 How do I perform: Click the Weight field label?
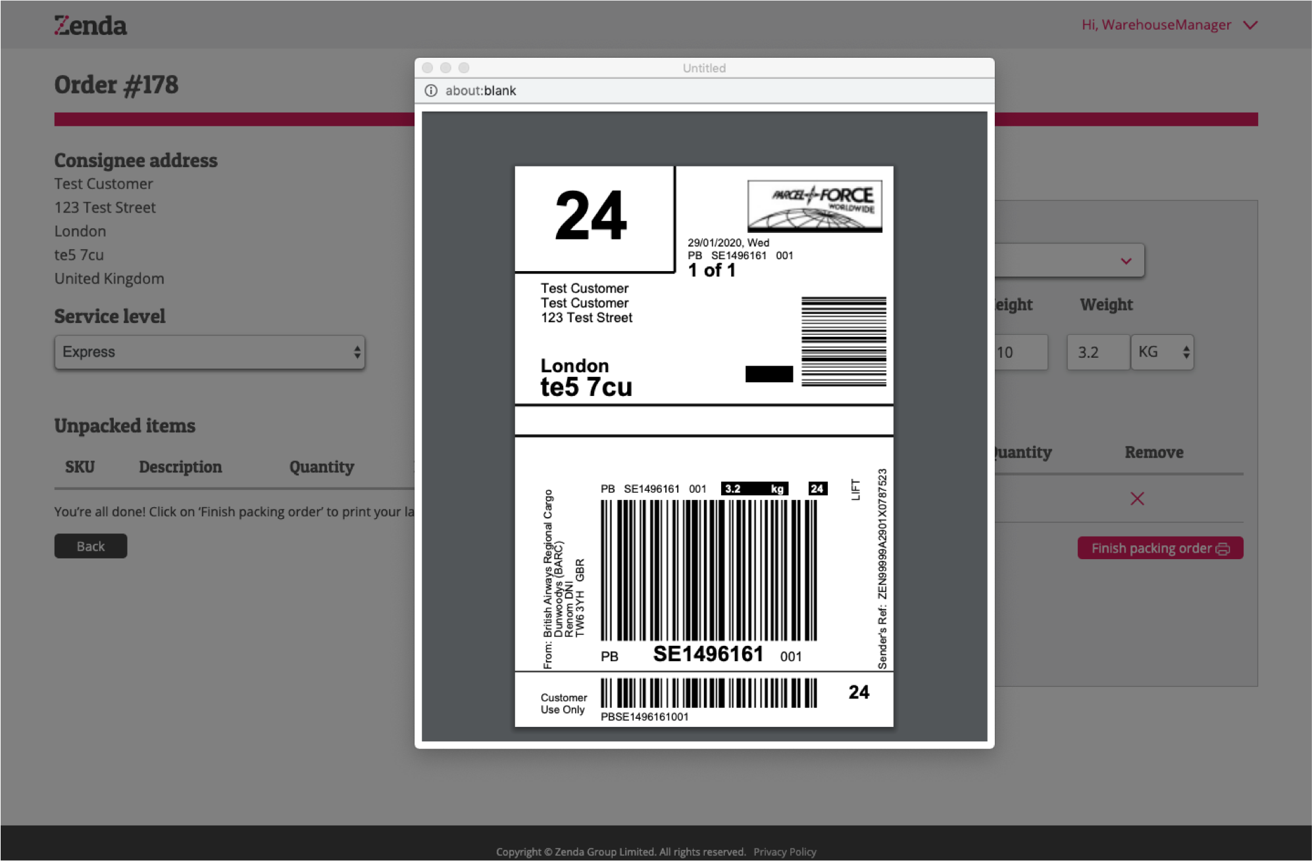coord(1106,305)
